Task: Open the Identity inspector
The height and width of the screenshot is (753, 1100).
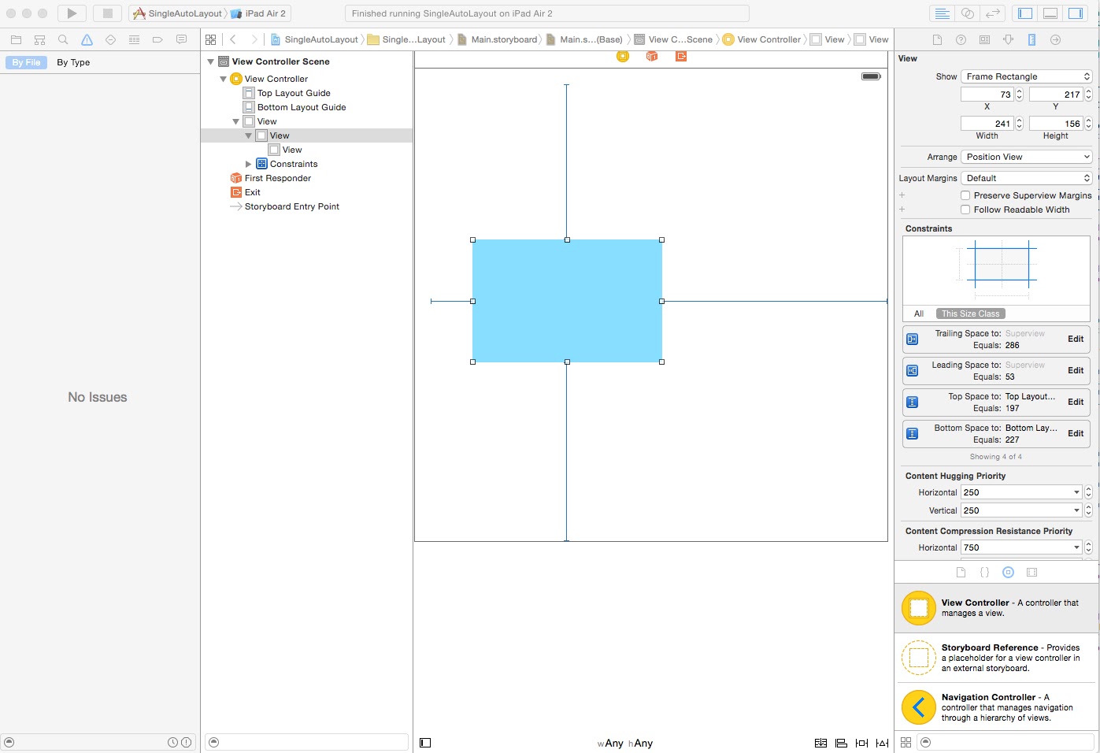Action: (x=983, y=39)
